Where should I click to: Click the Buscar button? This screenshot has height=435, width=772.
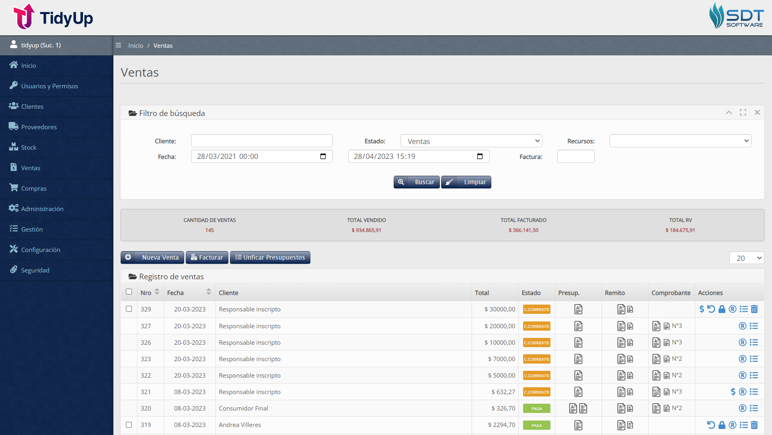click(417, 182)
